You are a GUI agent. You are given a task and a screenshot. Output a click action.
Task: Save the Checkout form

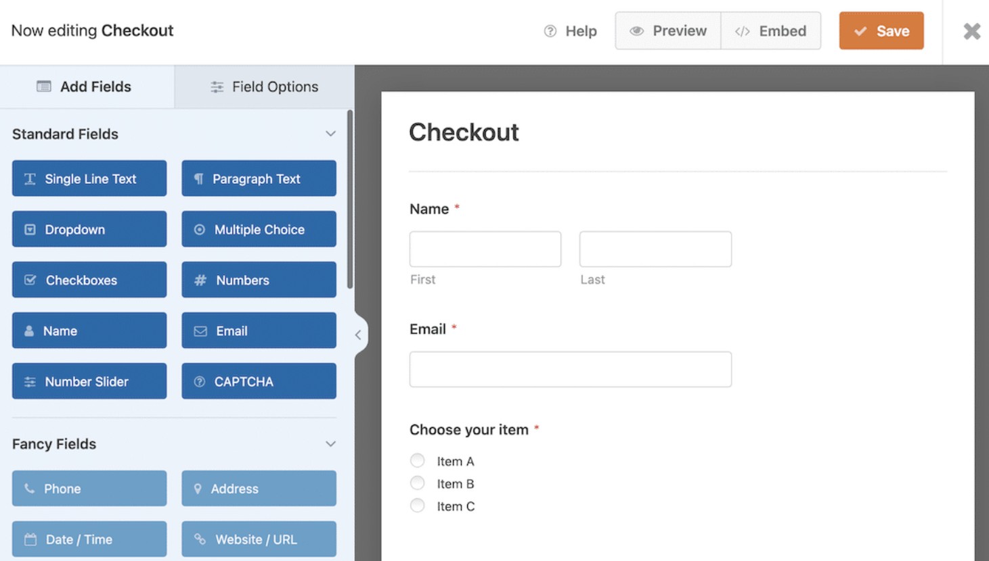point(881,30)
